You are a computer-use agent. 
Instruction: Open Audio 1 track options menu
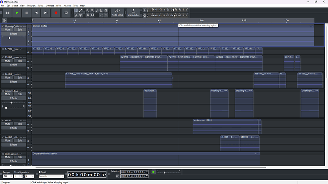(x=24, y=120)
